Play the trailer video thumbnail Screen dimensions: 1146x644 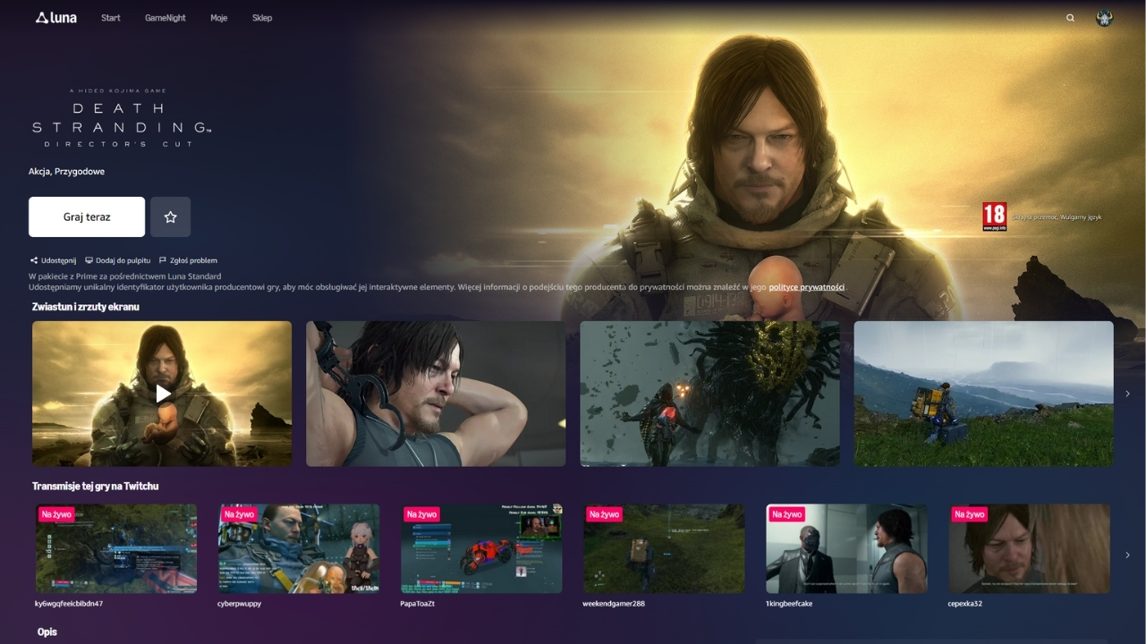point(162,394)
